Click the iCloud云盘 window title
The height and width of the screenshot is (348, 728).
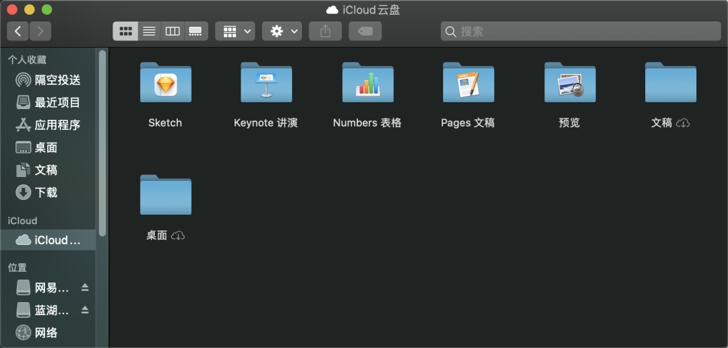[x=371, y=9]
